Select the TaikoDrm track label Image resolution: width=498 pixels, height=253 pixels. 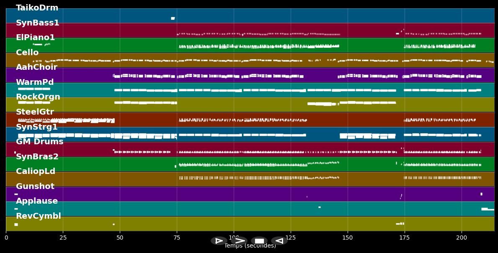click(x=37, y=8)
